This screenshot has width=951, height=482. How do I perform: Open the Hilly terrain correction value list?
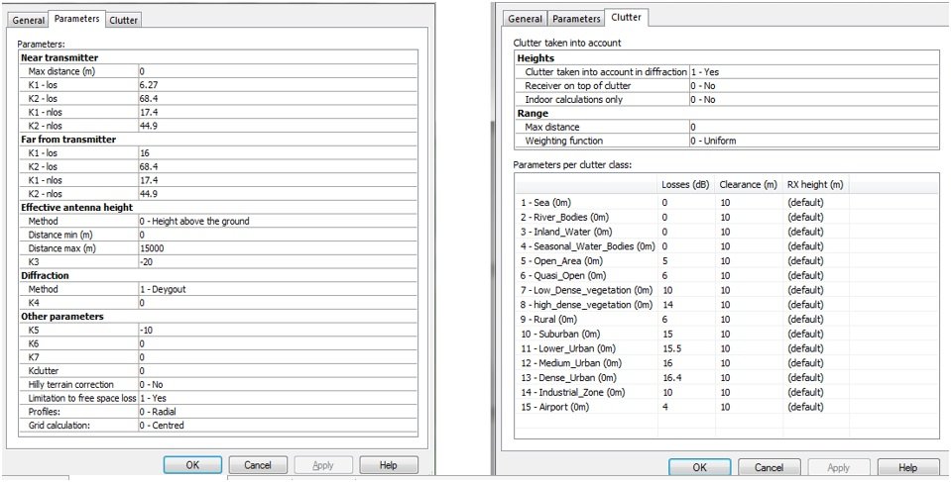276,383
